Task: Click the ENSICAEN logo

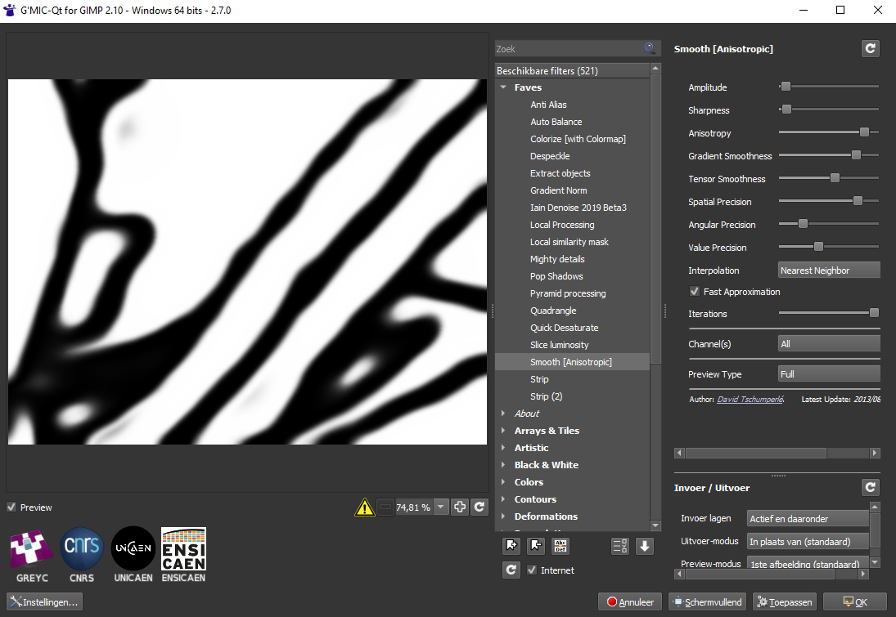Action: (183, 556)
